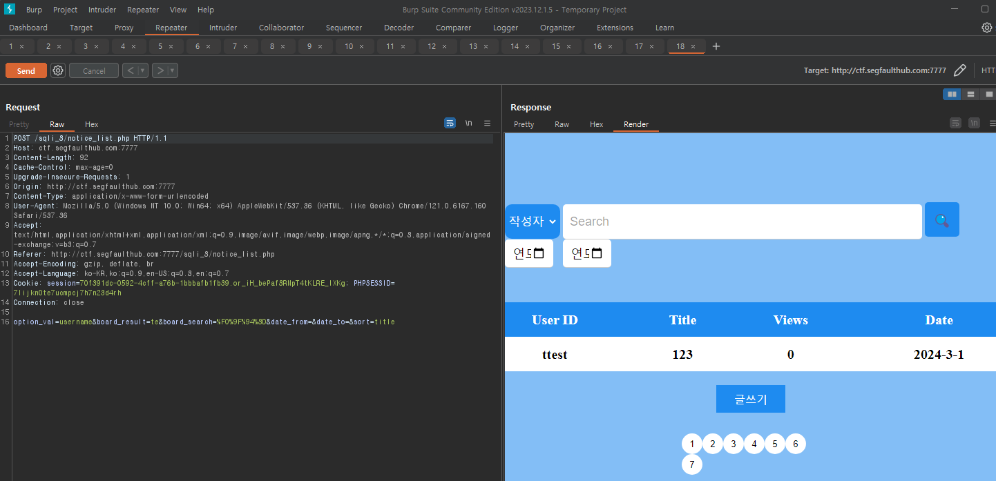Open the request panel hamburger menu
Image resolution: width=996 pixels, height=481 pixels.
coord(487,123)
